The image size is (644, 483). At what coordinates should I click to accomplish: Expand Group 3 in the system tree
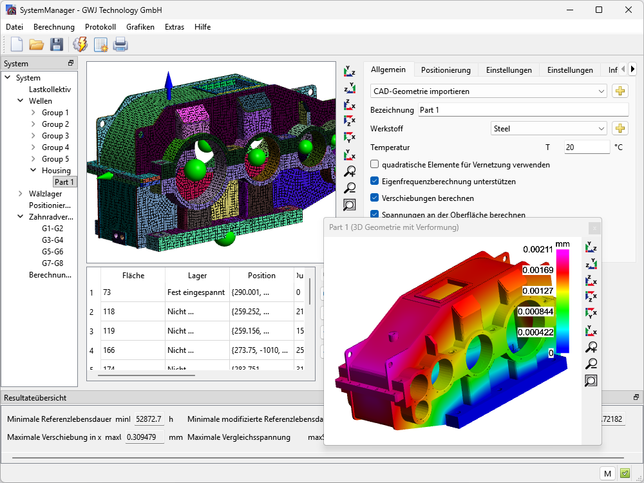pos(33,136)
